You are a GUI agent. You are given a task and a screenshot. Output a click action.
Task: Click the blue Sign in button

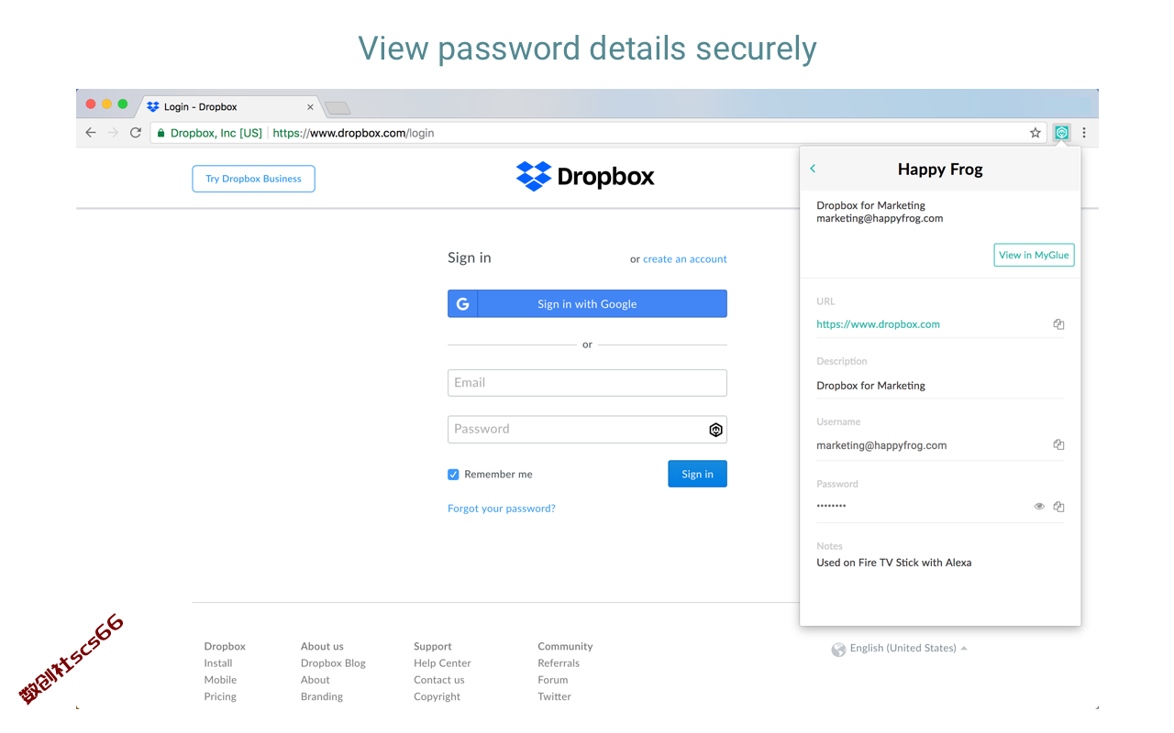[x=697, y=474]
